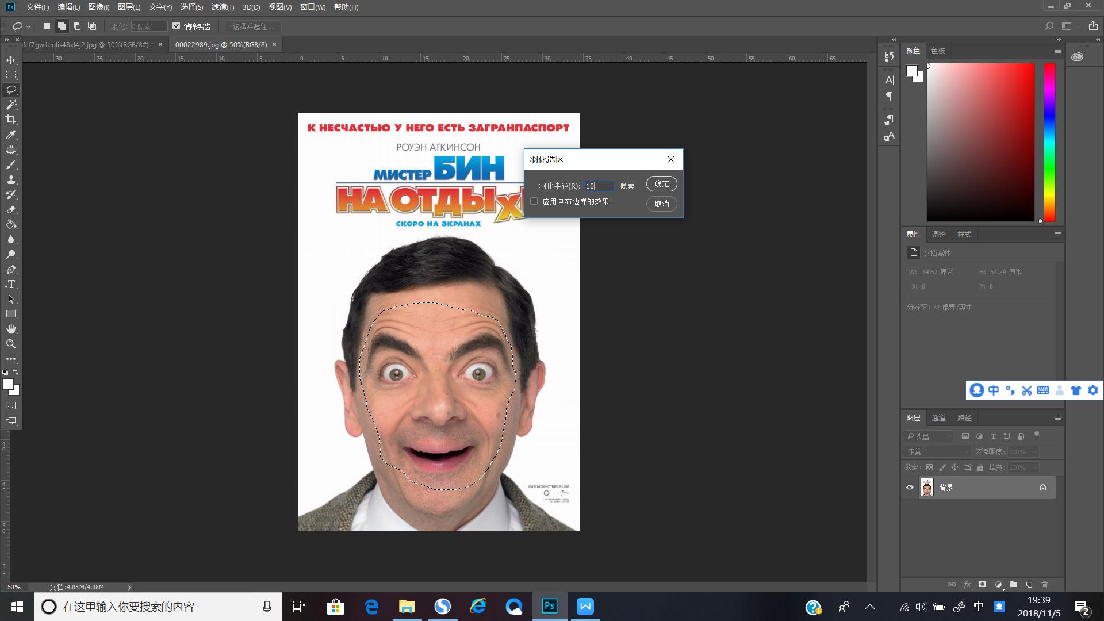The width and height of the screenshot is (1104, 621).
Task: Choose Subtract from selection mode
Action: tap(77, 26)
